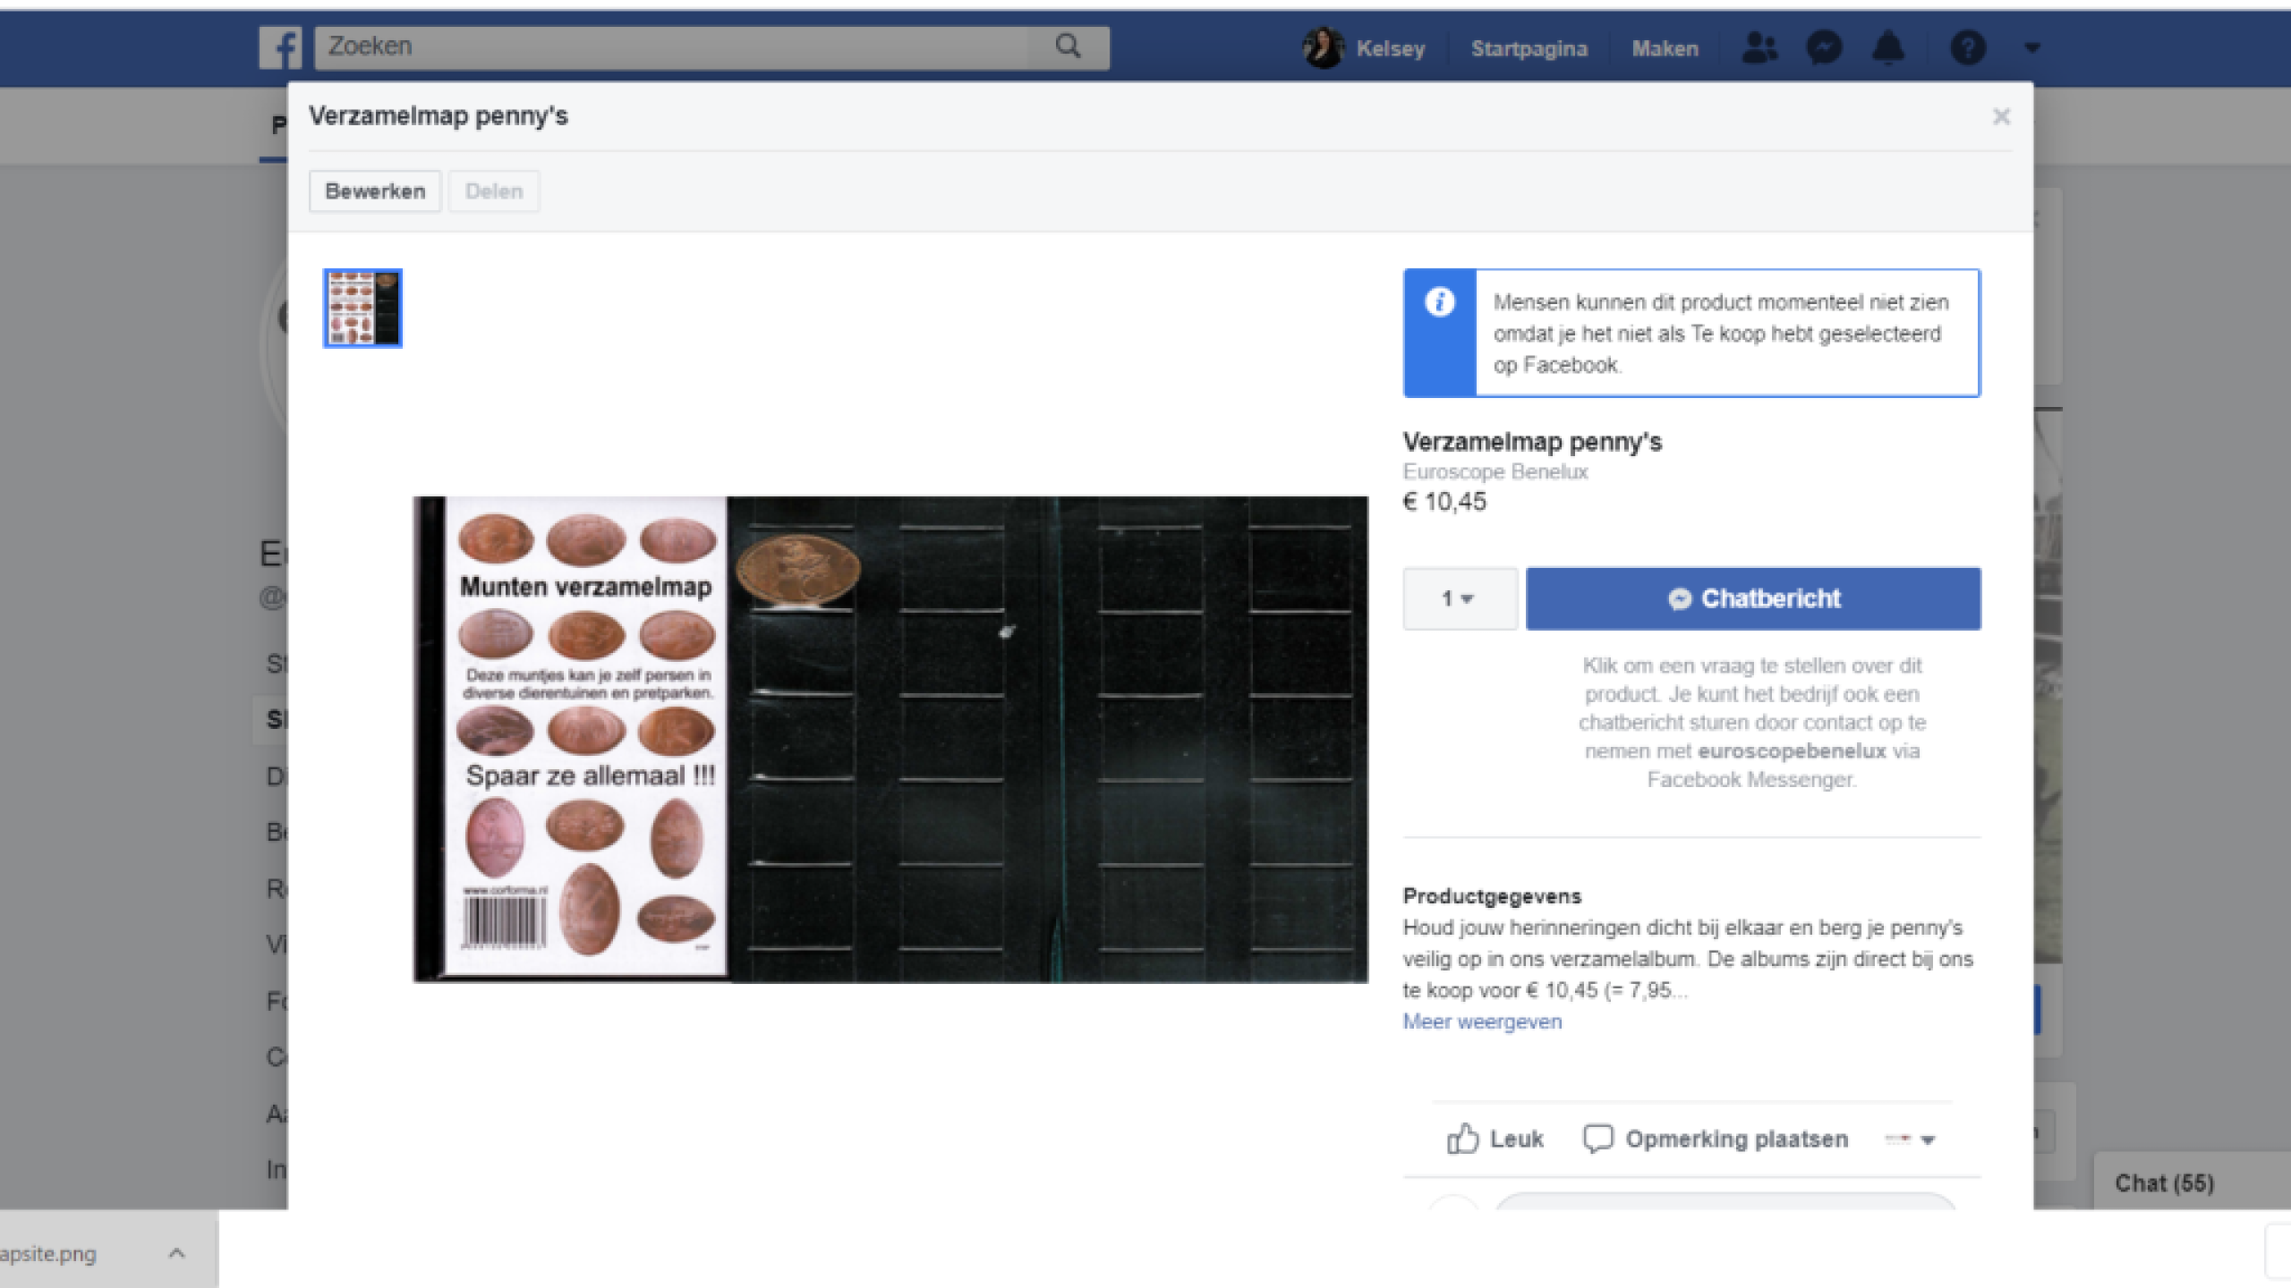Click the search magnifier icon
Screen dimensions: 2291x1288
(x=1068, y=46)
